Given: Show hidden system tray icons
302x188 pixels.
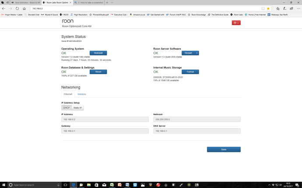Looking at the screenshot, I should 269,185.
